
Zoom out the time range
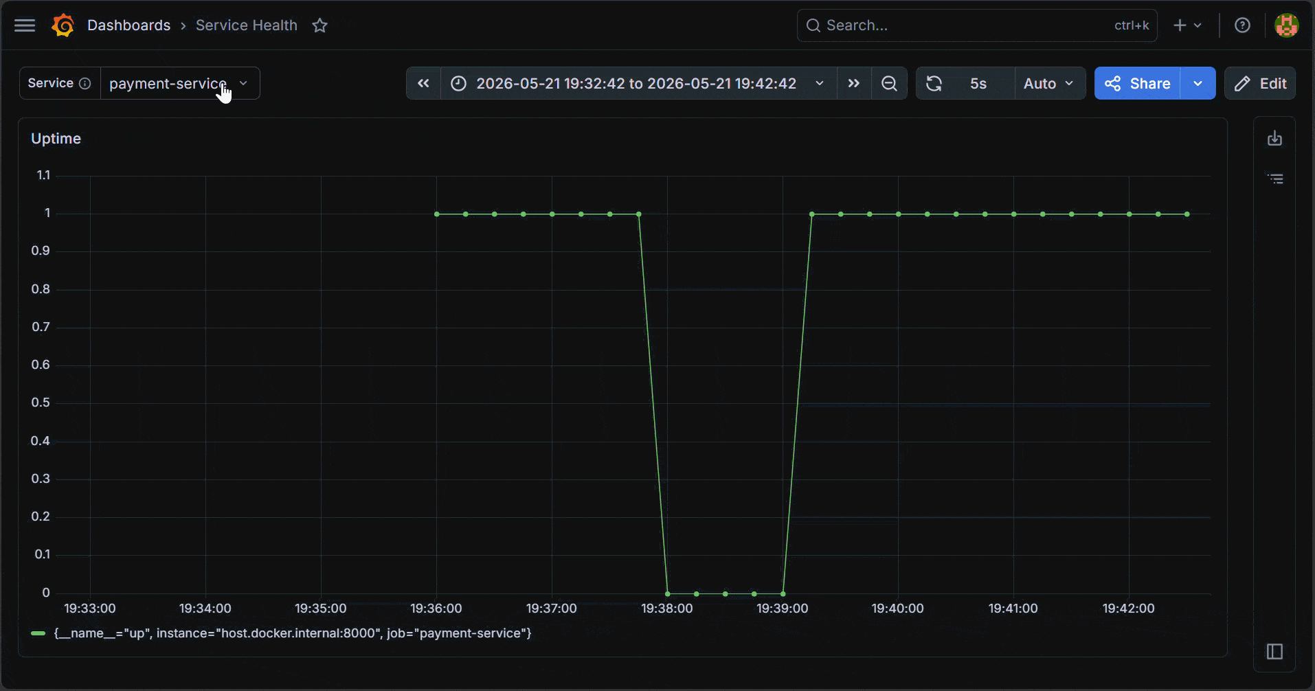[x=889, y=83]
